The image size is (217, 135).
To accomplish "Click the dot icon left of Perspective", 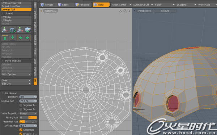I will click(x=134, y=11).
